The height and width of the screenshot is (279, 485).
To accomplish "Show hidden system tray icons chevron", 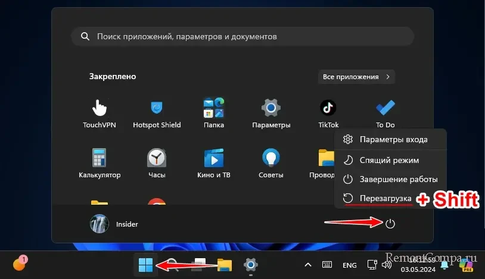I will tap(308, 265).
